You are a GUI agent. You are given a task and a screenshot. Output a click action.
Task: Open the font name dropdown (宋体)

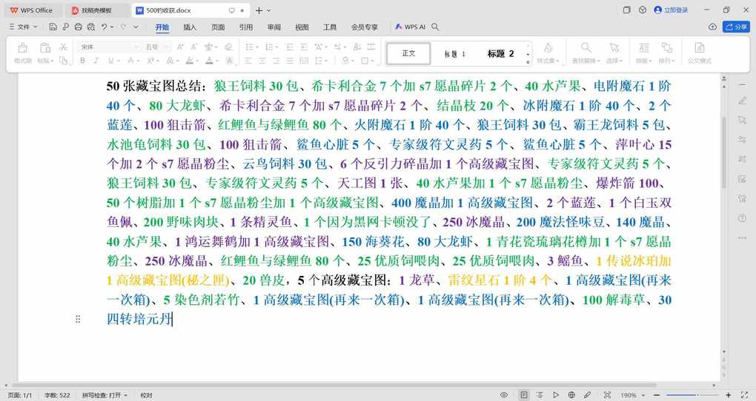point(109,47)
